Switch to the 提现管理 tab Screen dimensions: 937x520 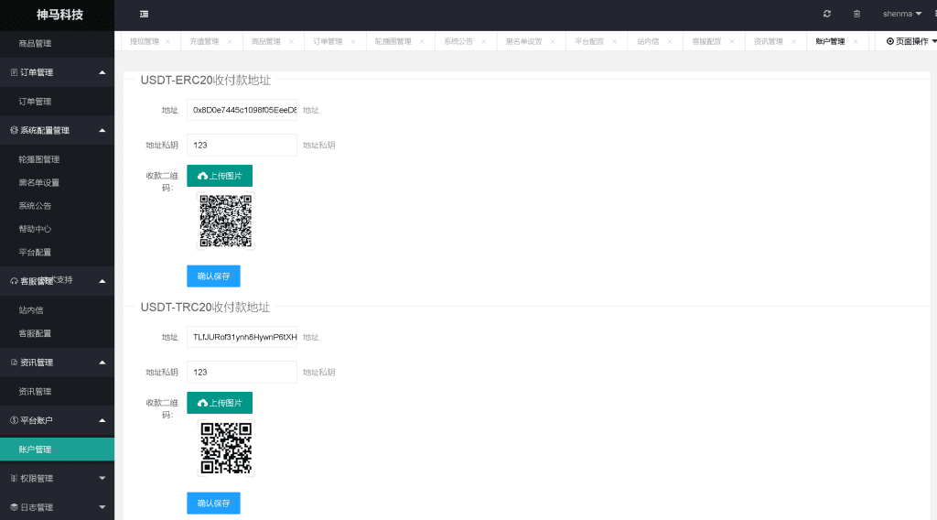(145, 41)
